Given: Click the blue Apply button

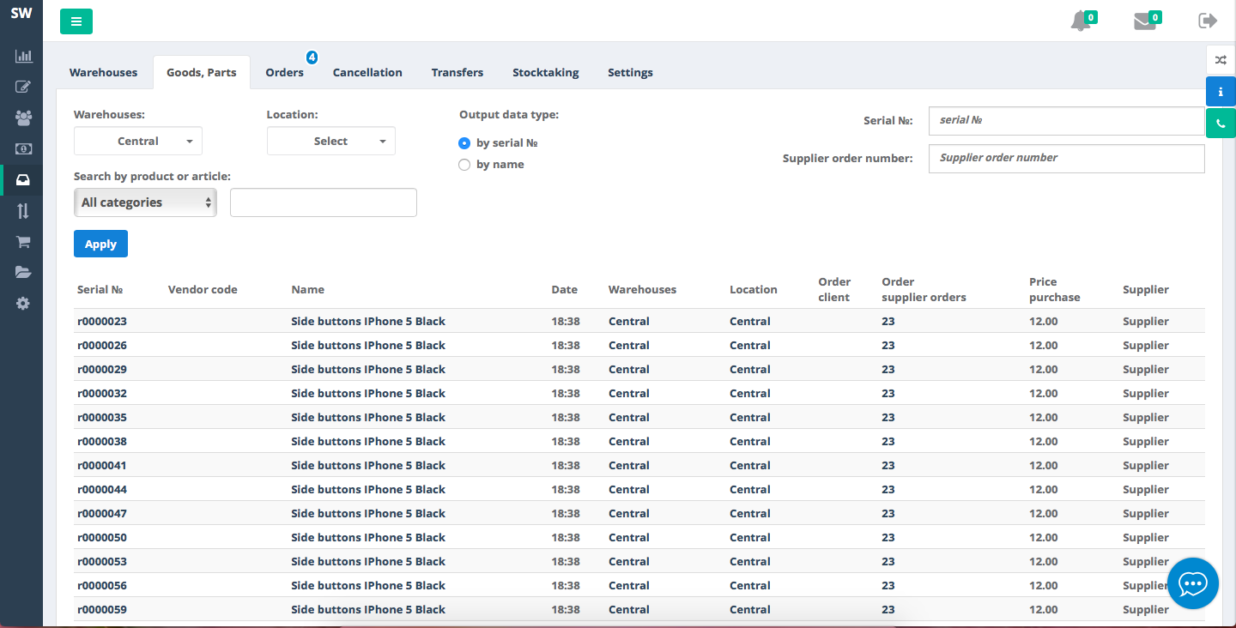Looking at the screenshot, I should click(100, 244).
